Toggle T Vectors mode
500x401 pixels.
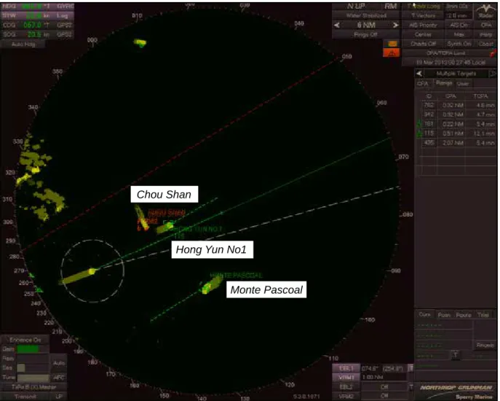pos(423,15)
